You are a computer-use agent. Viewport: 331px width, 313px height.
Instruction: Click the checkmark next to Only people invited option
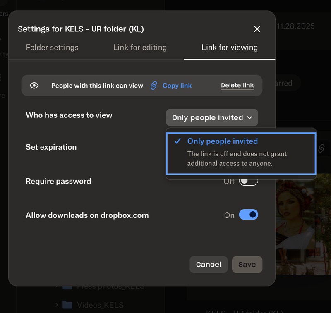click(x=177, y=141)
